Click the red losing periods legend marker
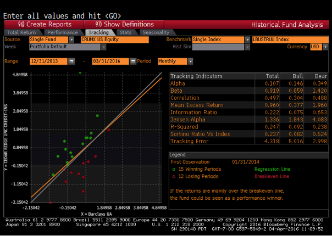Screen dimensions: 332x236 [x=173, y=176]
